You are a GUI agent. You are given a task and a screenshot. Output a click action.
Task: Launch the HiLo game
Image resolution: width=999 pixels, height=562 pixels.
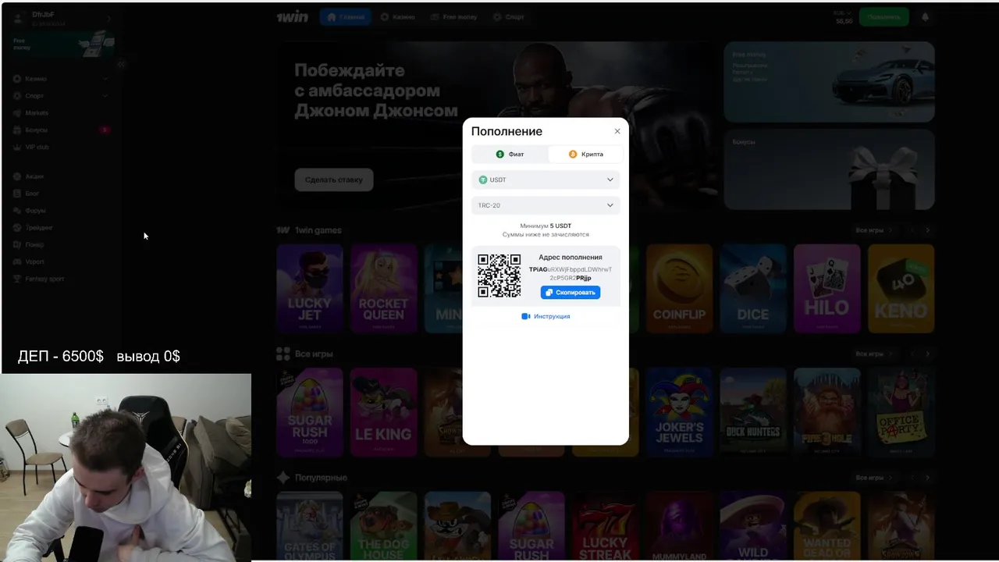click(827, 288)
